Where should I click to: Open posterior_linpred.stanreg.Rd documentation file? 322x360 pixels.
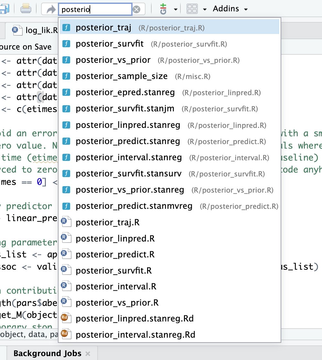pyautogui.click(x=169, y=319)
